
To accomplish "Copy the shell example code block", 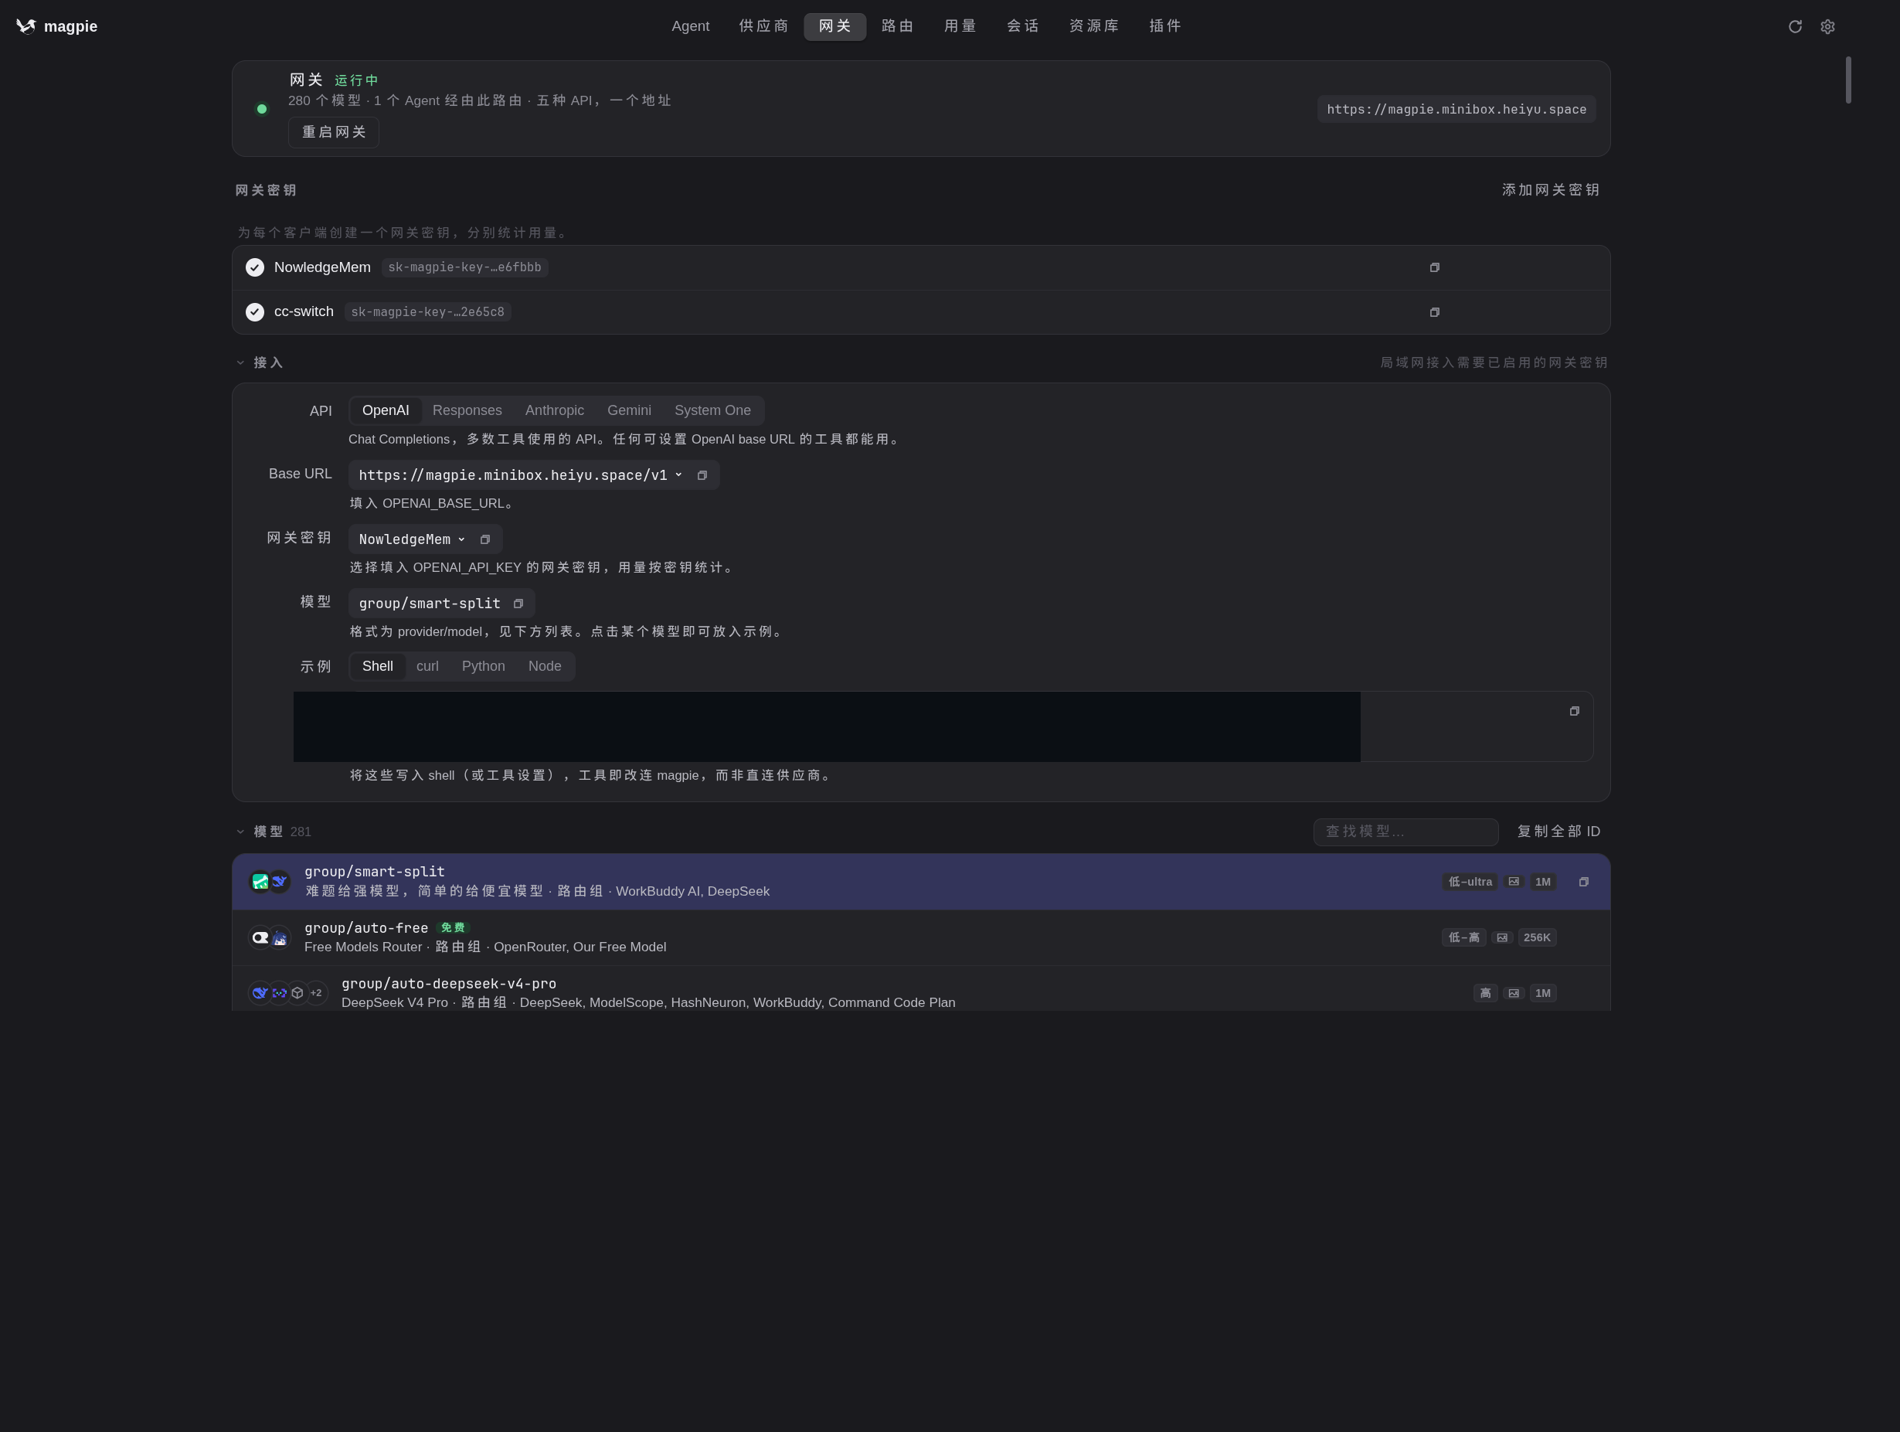I will 1574,711.
